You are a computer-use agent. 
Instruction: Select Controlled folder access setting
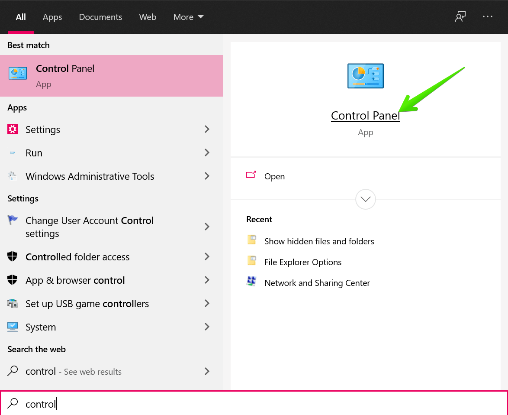pyautogui.click(x=112, y=256)
